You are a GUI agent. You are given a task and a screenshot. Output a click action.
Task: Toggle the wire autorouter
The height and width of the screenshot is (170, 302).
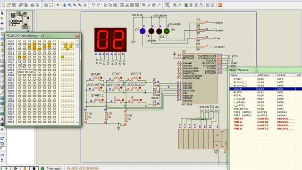168,5
